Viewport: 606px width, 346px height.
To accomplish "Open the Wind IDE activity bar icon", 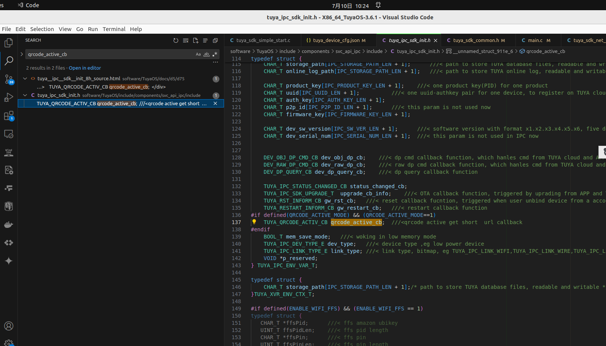I will click(9, 152).
